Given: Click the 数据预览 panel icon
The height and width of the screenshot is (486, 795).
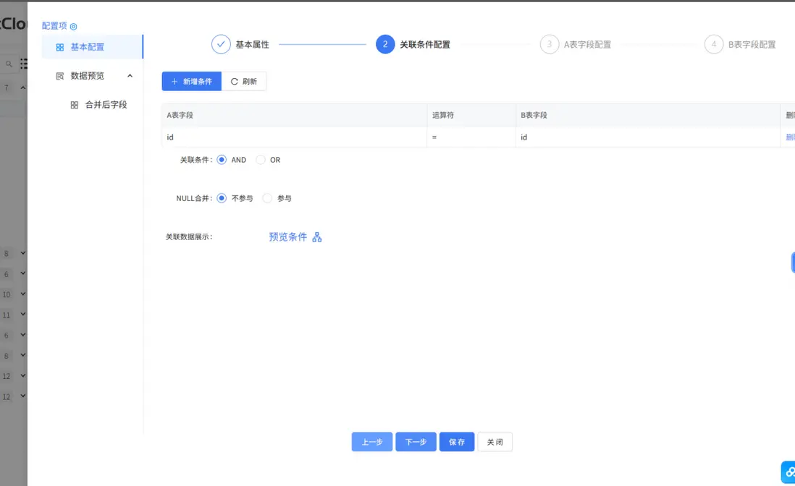Looking at the screenshot, I should 58,75.
